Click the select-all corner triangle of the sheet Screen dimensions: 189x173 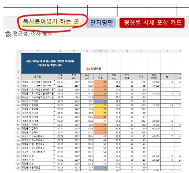[19, 51]
